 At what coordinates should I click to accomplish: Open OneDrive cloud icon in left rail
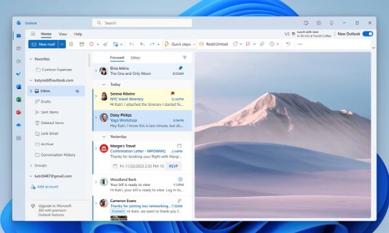(x=19, y=125)
